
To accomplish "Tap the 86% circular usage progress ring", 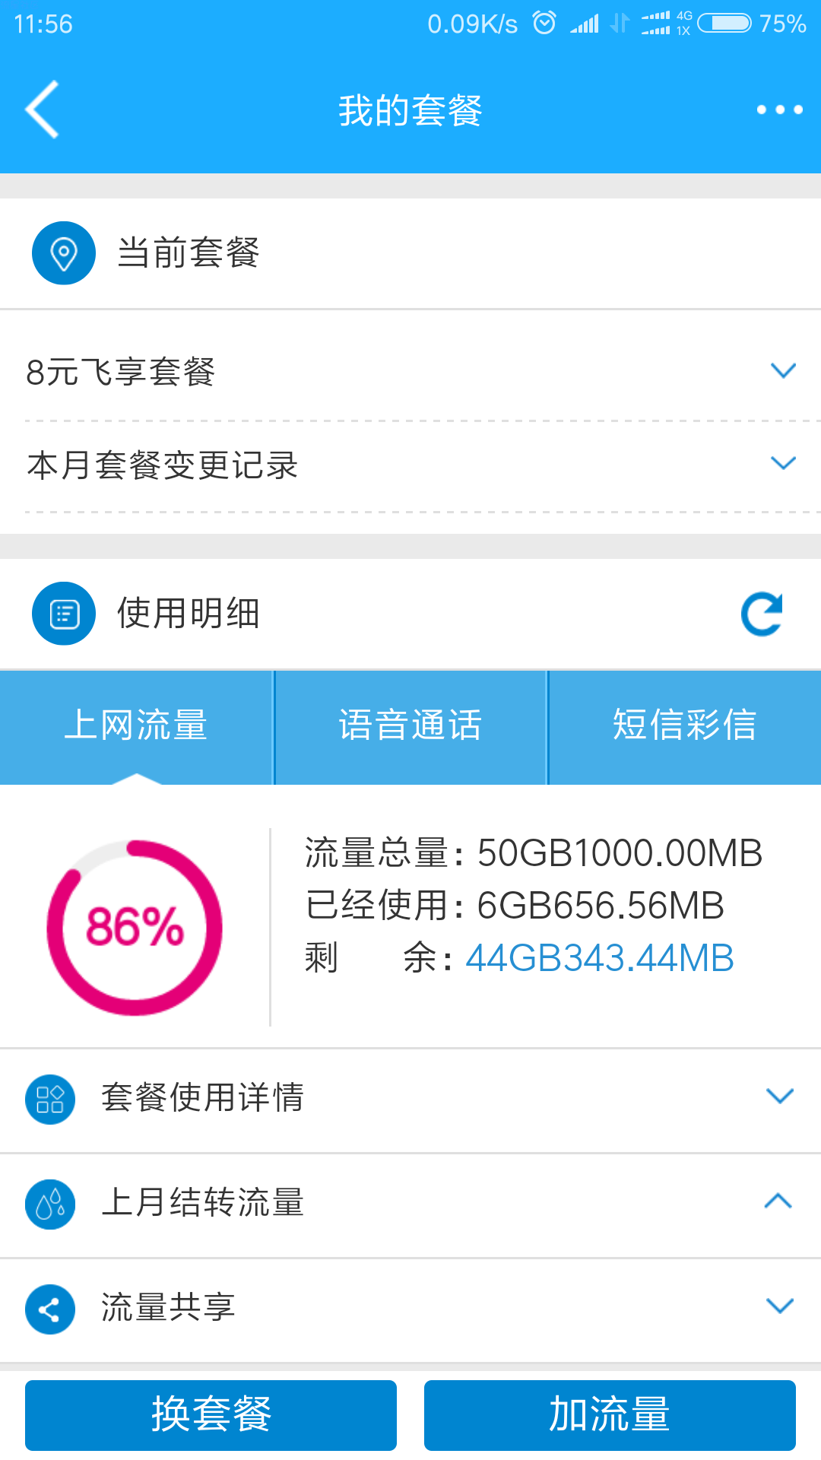I will pyautogui.click(x=135, y=928).
